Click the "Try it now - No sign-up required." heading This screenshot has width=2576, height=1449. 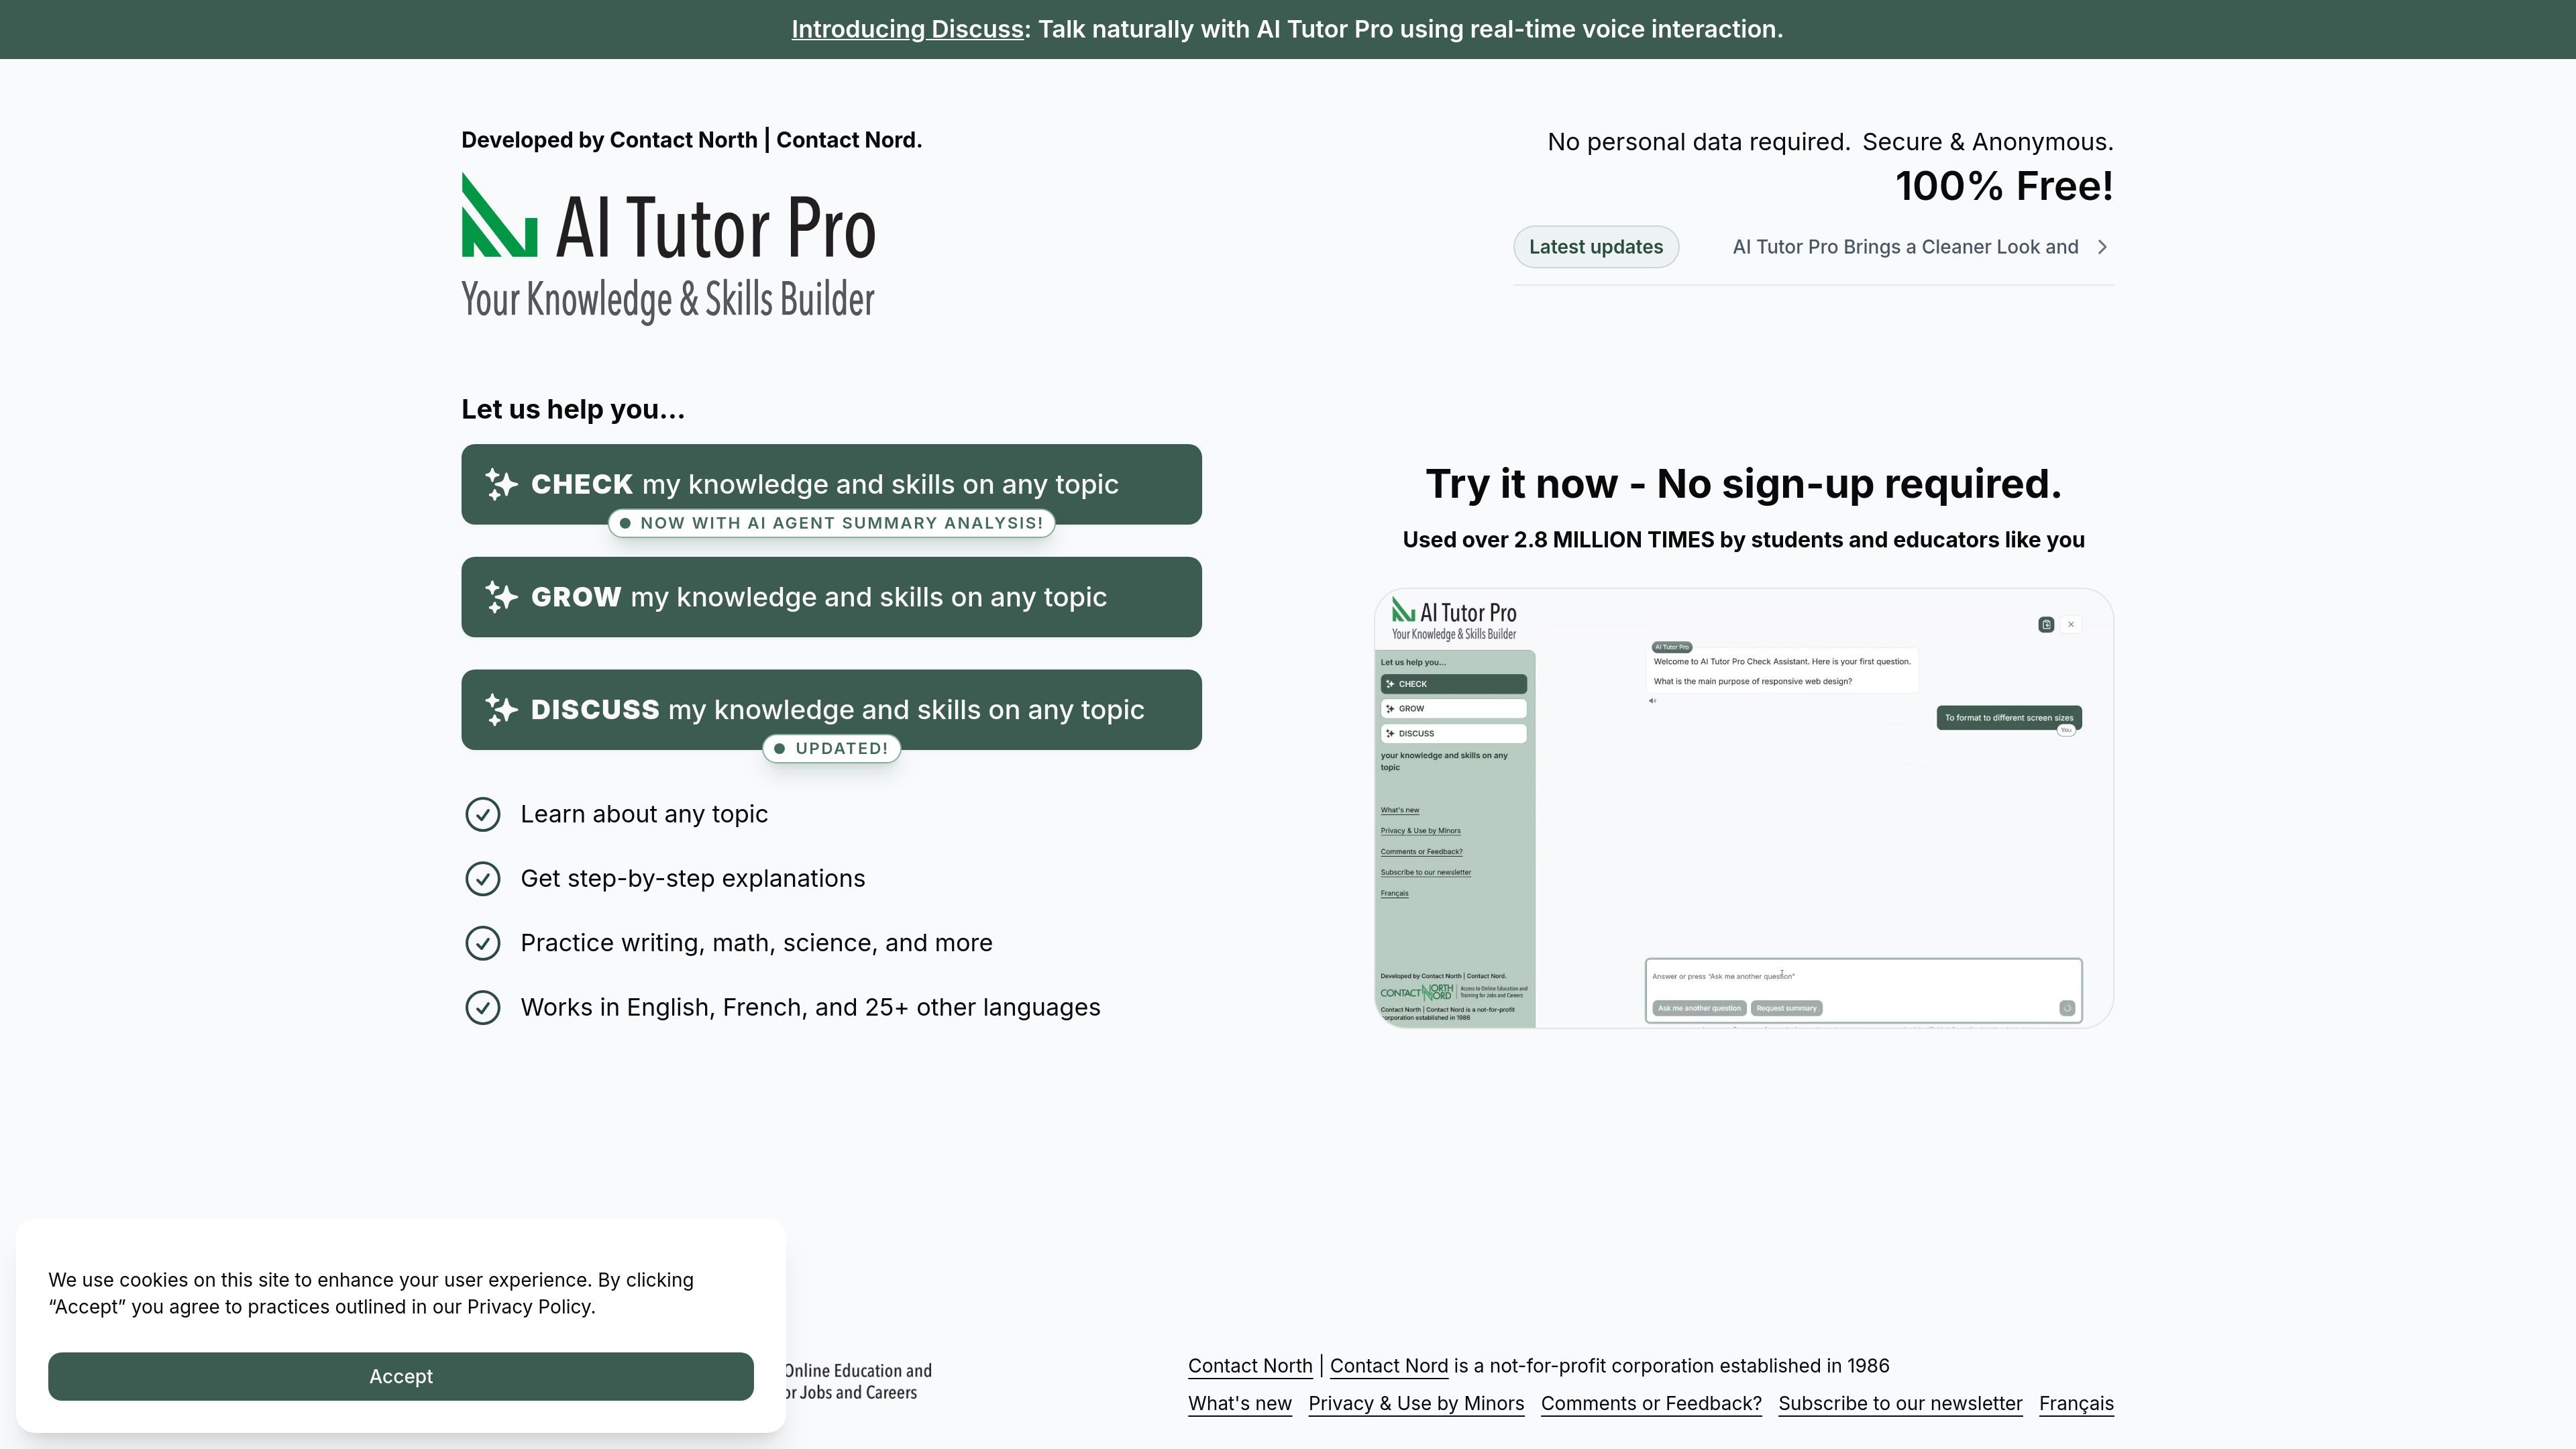[x=1744, y=484]
